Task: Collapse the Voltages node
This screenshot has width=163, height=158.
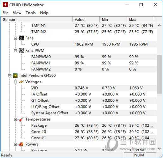Action: click(16, 82)
